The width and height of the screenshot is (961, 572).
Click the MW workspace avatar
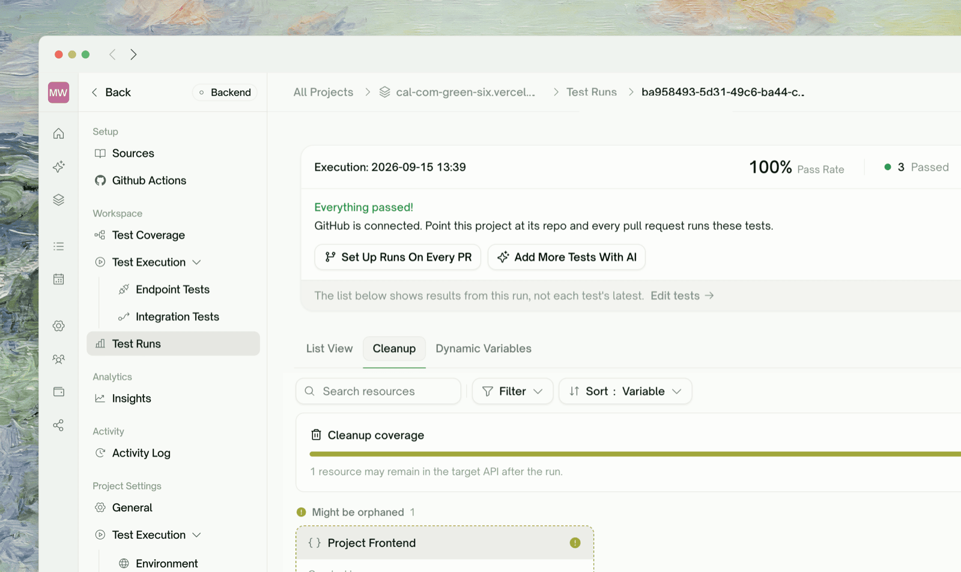coord(58,93)
